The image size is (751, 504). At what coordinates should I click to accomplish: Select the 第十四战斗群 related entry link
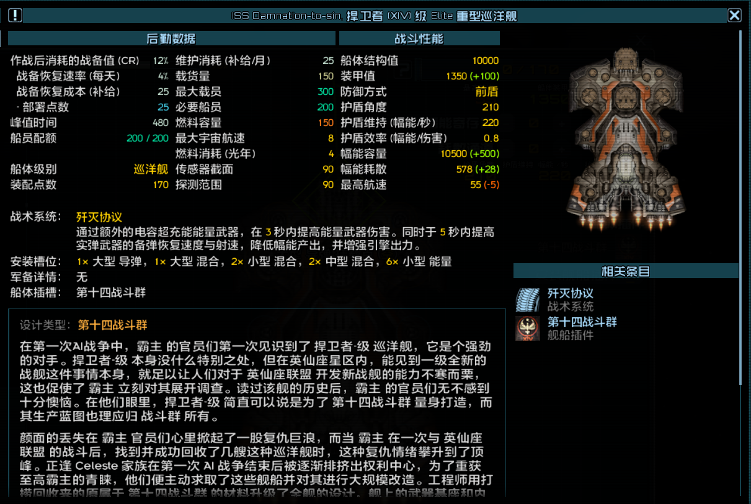tap(582, 322)
